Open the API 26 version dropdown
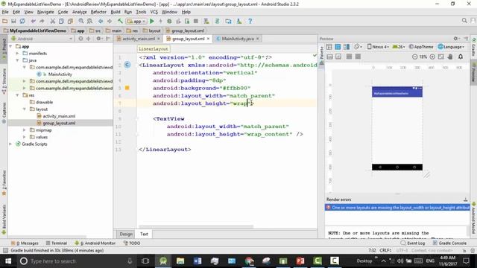 (x=399, y=47)
